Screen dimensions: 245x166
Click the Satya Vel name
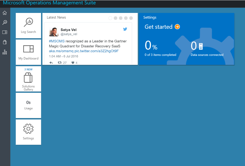(68, 30)
